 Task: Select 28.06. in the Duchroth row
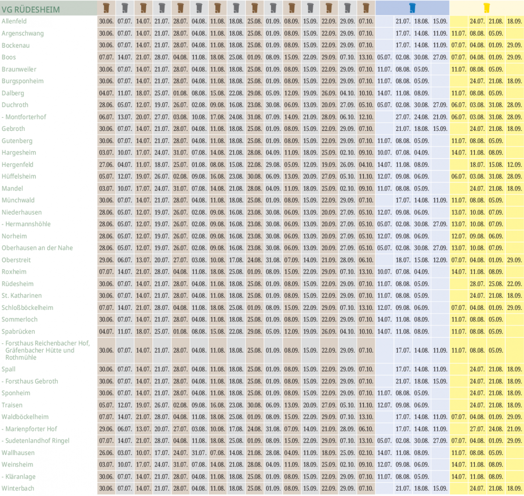[x=106, y=105]
